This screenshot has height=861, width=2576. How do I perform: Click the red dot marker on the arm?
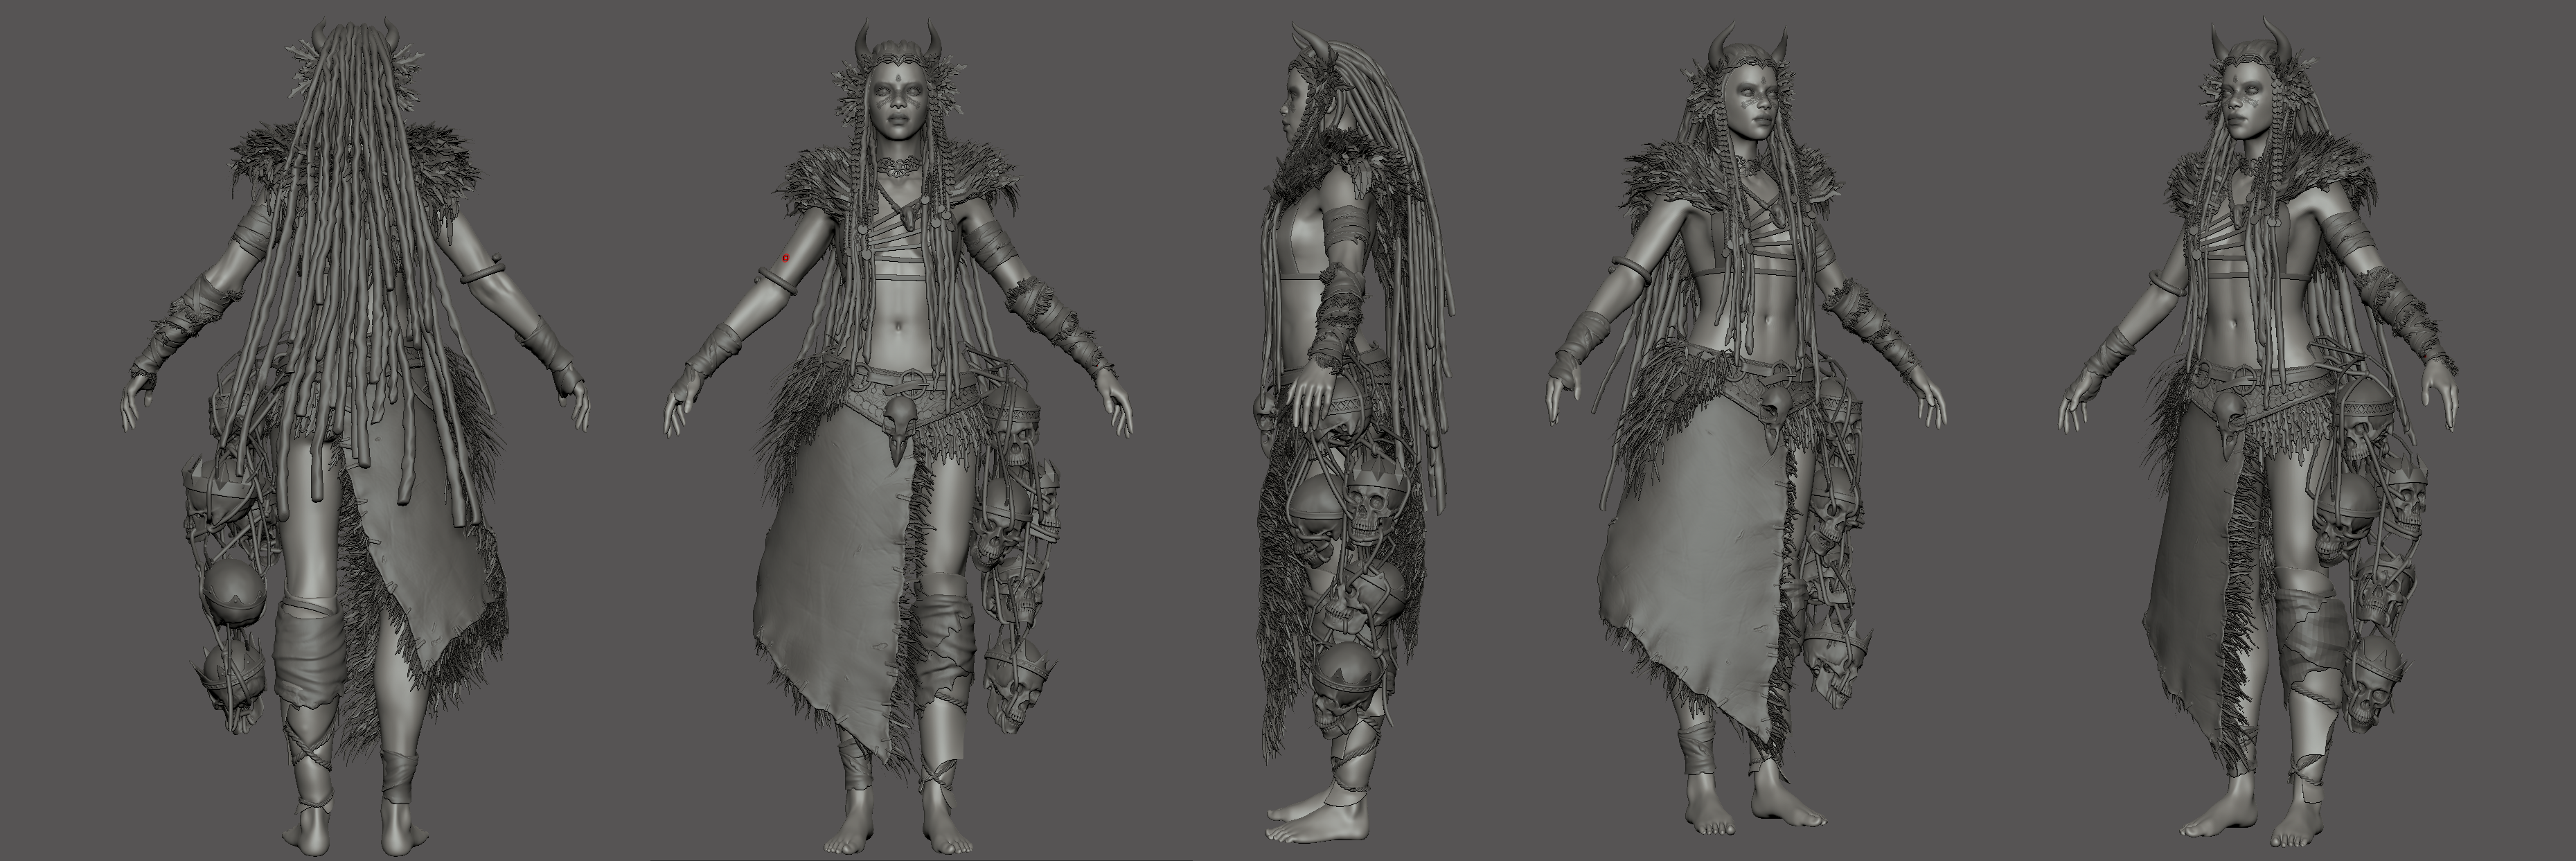(786, 258)
